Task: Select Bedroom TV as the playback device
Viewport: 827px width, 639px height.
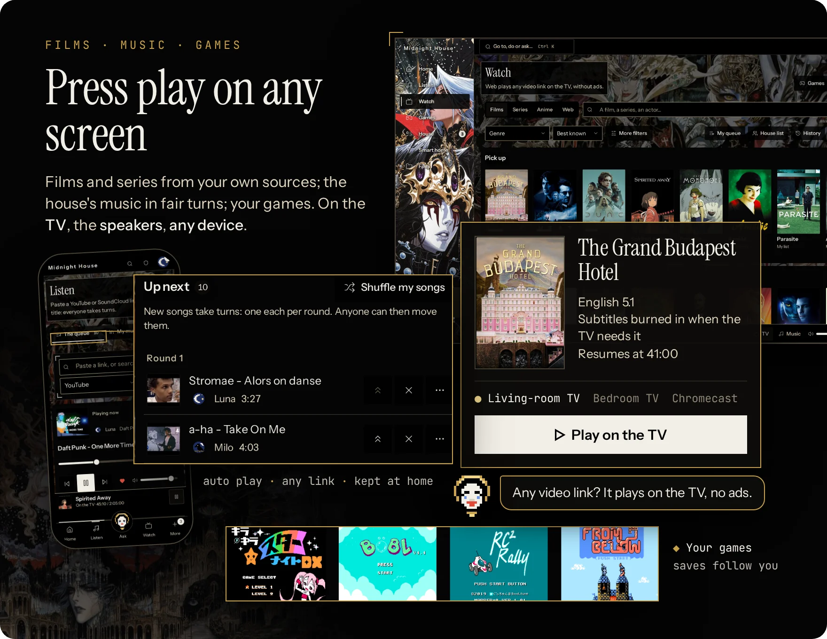Action: [625, 398]
